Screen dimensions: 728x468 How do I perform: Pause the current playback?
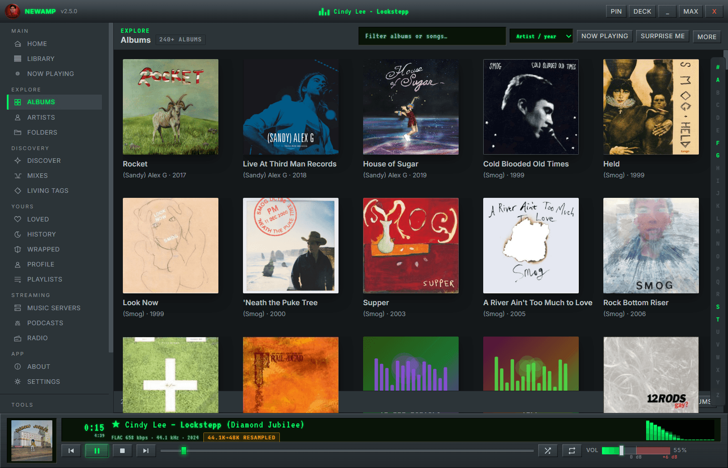coord(97,451)
